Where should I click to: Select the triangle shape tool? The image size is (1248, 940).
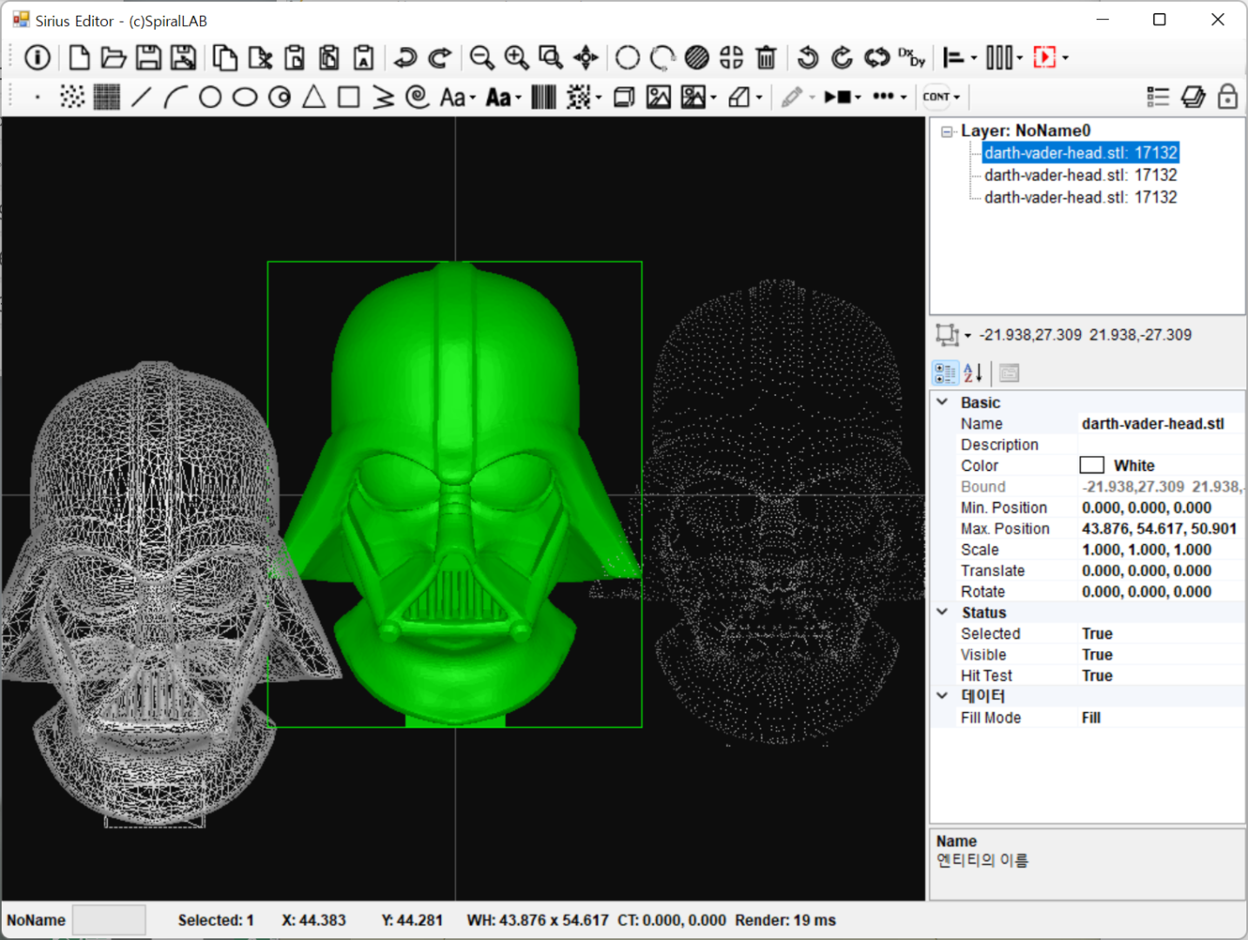(x=314, y=97)
